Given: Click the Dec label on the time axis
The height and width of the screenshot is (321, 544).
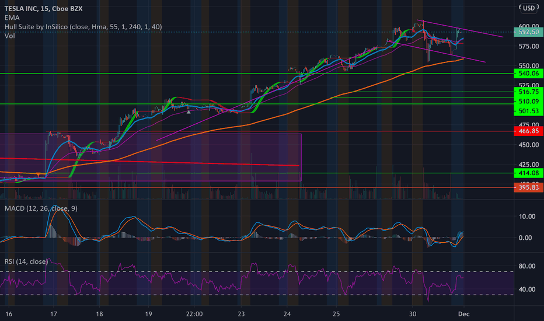Looking at the screenshot, I should [464, 314].
